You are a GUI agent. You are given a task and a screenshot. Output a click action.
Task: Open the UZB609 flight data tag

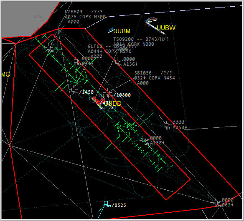point(85,17)
